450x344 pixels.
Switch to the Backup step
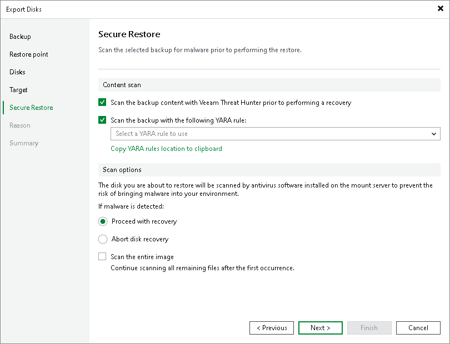20,37
